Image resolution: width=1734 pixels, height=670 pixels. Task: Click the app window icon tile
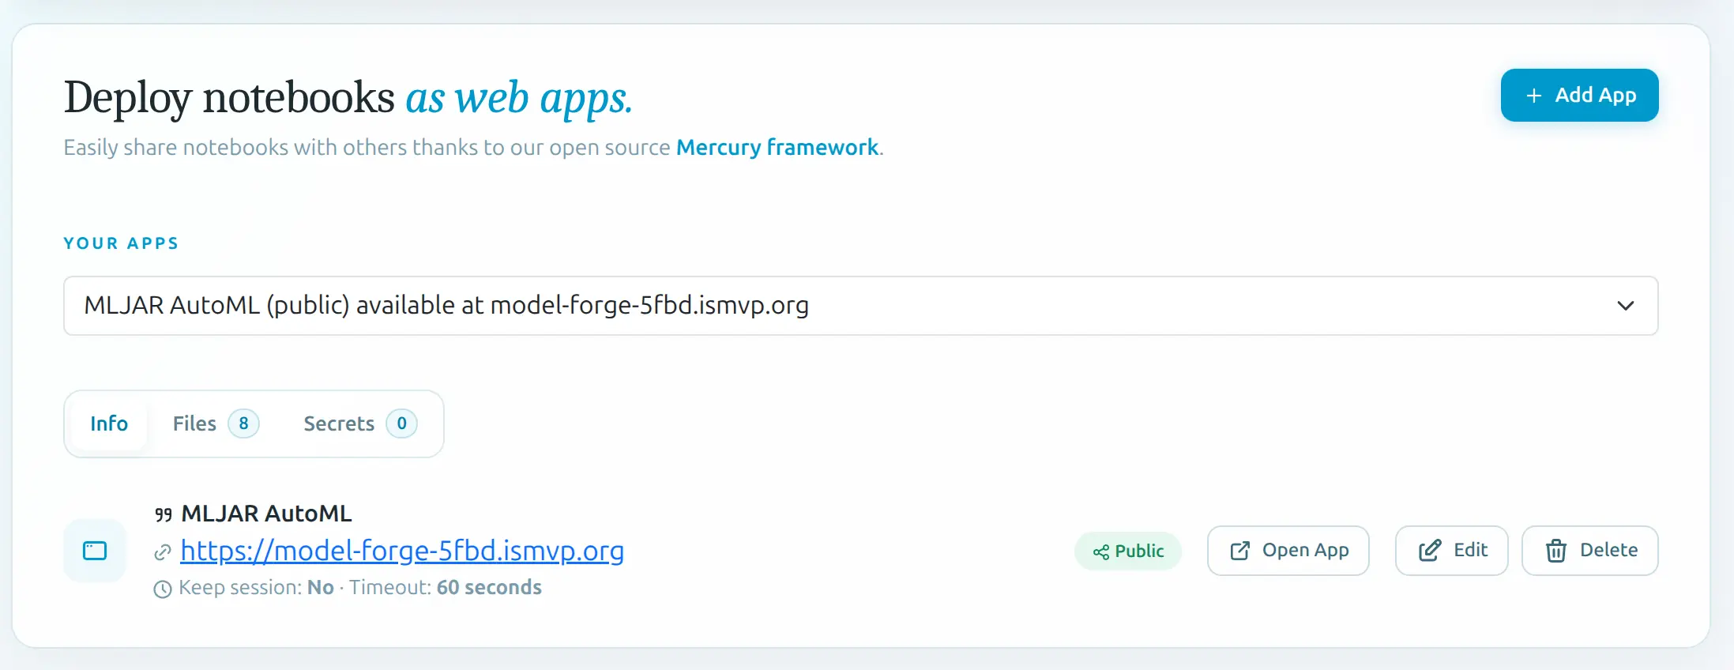click(x=95, y=551)
